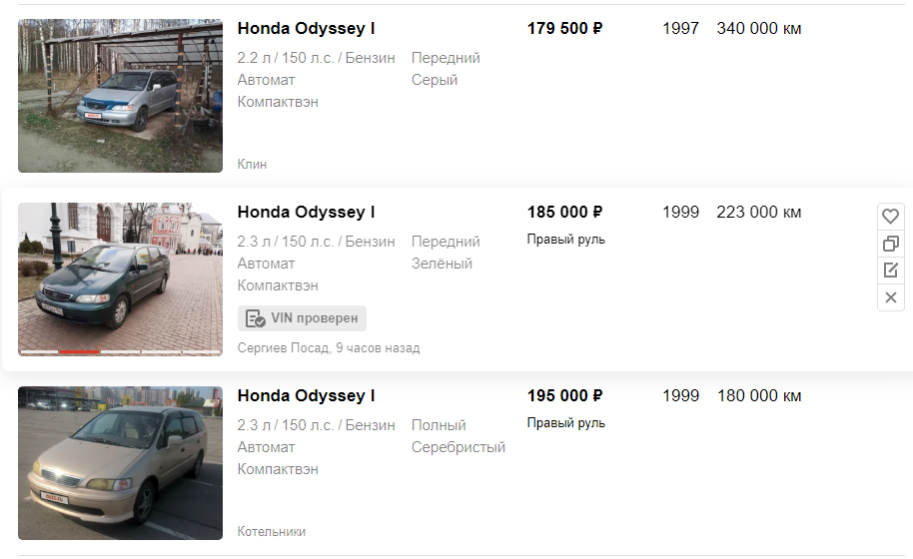Click the 185 000 ₽ price
The width and height of the screenshot is (913, 559).
pyautogui.click(x=564, y=213)
